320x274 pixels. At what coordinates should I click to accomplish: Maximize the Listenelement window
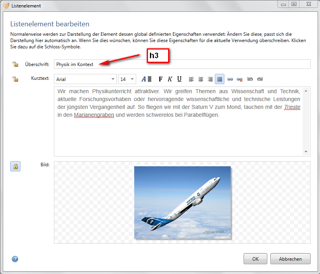coord(294,4)
